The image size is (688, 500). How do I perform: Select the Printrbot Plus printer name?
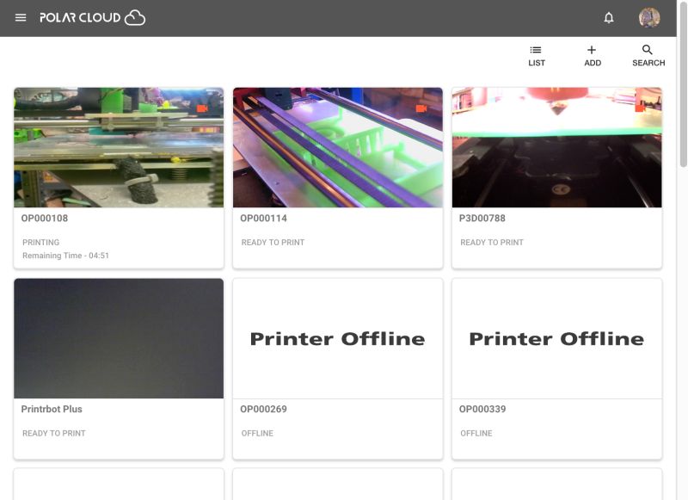tap(52, 409)
